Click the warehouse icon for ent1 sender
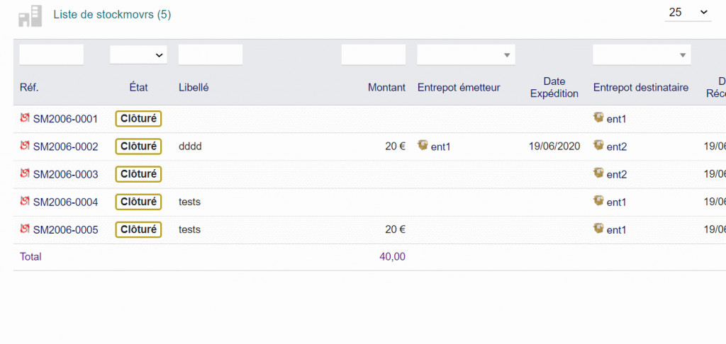Screen dimensions: 726x344 [x=423, y=145]
